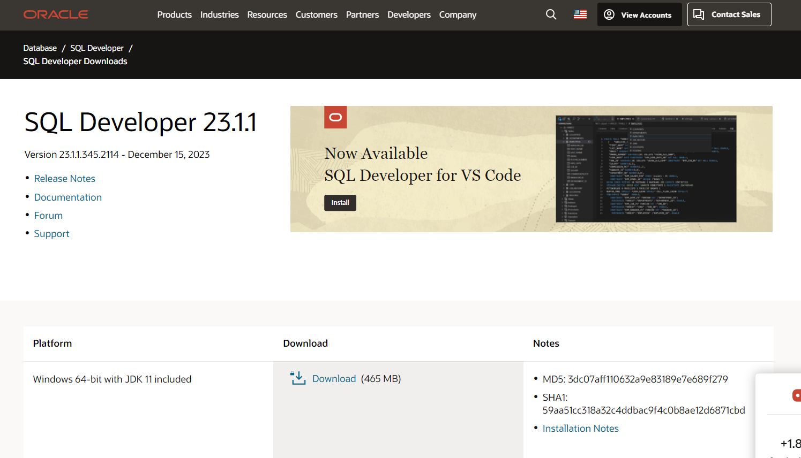Open the Developers menu
This screenshot has height=458, width=801.
[x=409, y=15]
